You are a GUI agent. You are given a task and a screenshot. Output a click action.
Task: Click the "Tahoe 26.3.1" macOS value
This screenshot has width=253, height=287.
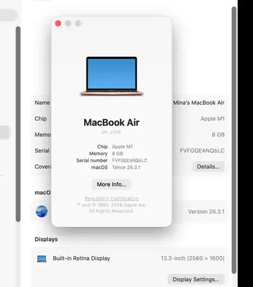pos(126,168)
